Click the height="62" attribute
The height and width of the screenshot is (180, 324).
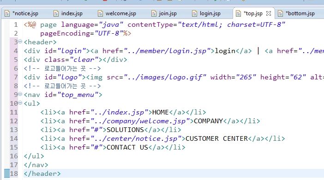tap(283, 77)
